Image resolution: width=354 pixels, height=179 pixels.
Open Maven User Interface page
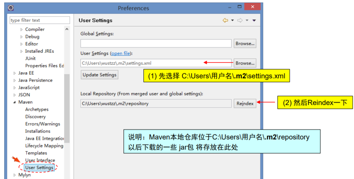40,160
